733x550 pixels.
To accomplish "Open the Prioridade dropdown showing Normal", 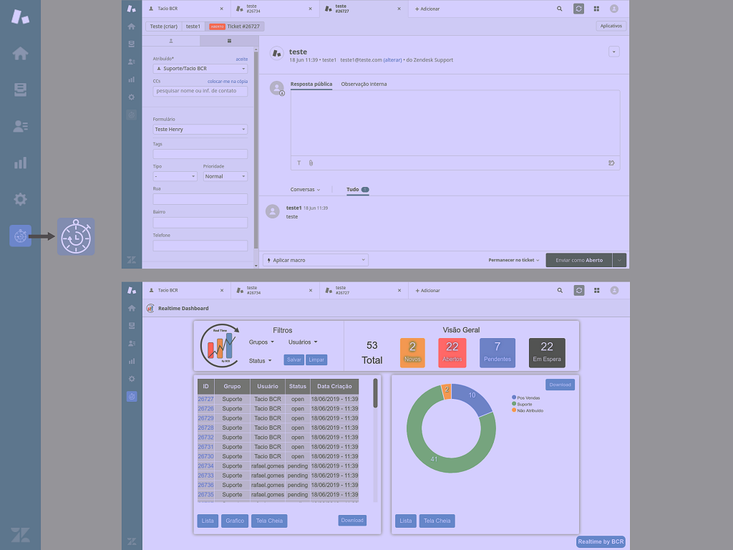I will (225, 176).
